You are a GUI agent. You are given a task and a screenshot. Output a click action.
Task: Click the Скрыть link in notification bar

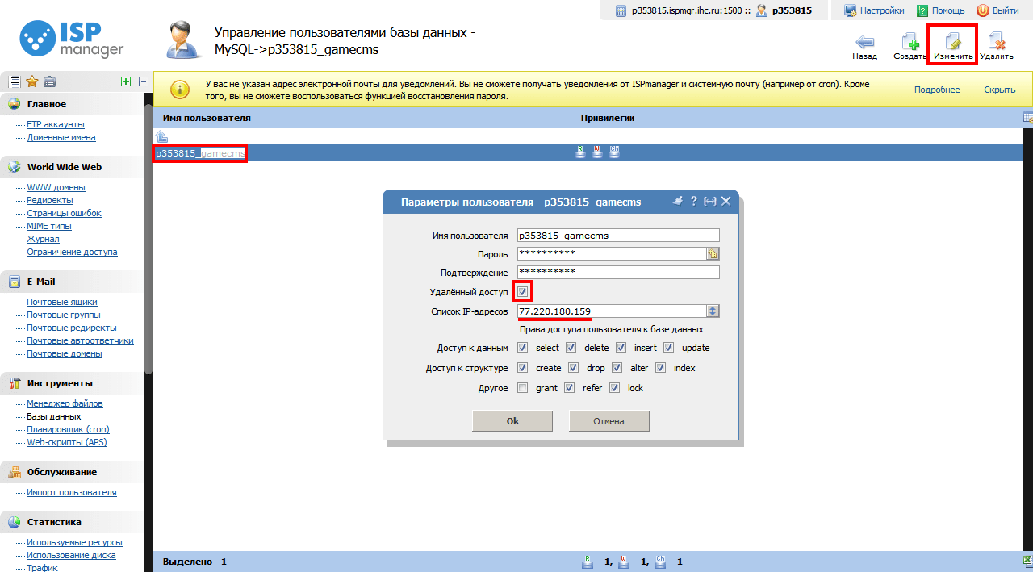(999, 90)
